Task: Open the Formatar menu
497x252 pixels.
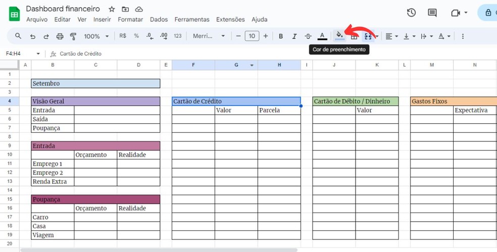Action: [x=130, y=20]
